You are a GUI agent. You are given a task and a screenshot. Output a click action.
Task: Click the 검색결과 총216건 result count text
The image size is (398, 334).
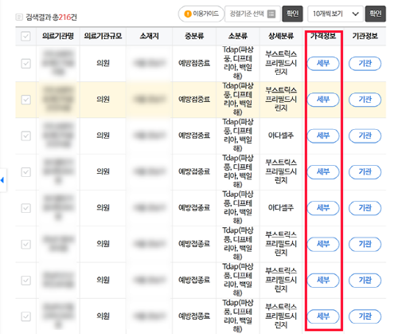(51, 18)
